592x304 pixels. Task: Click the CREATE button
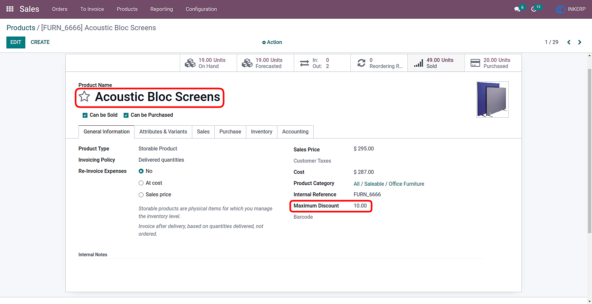coord(40,42)
